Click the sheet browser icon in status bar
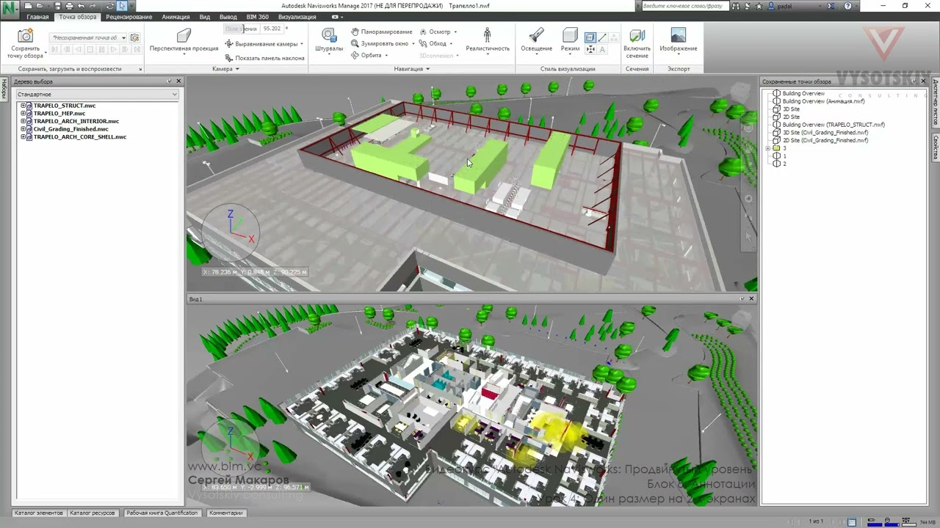 pos(852,522)
